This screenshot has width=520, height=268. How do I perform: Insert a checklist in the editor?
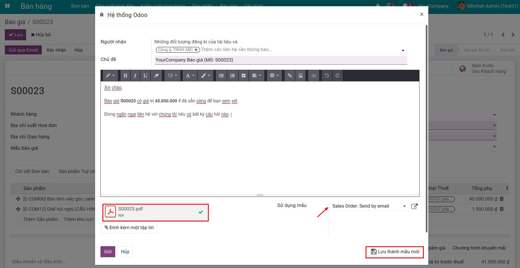point(244,76)
